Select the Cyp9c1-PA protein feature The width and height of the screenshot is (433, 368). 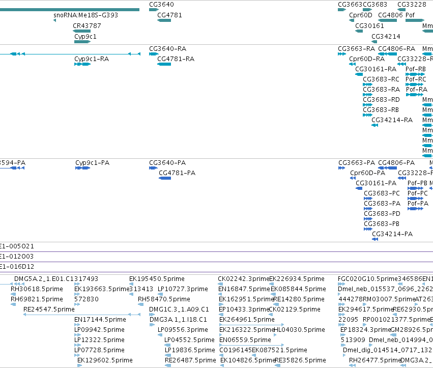click(82, 168)
